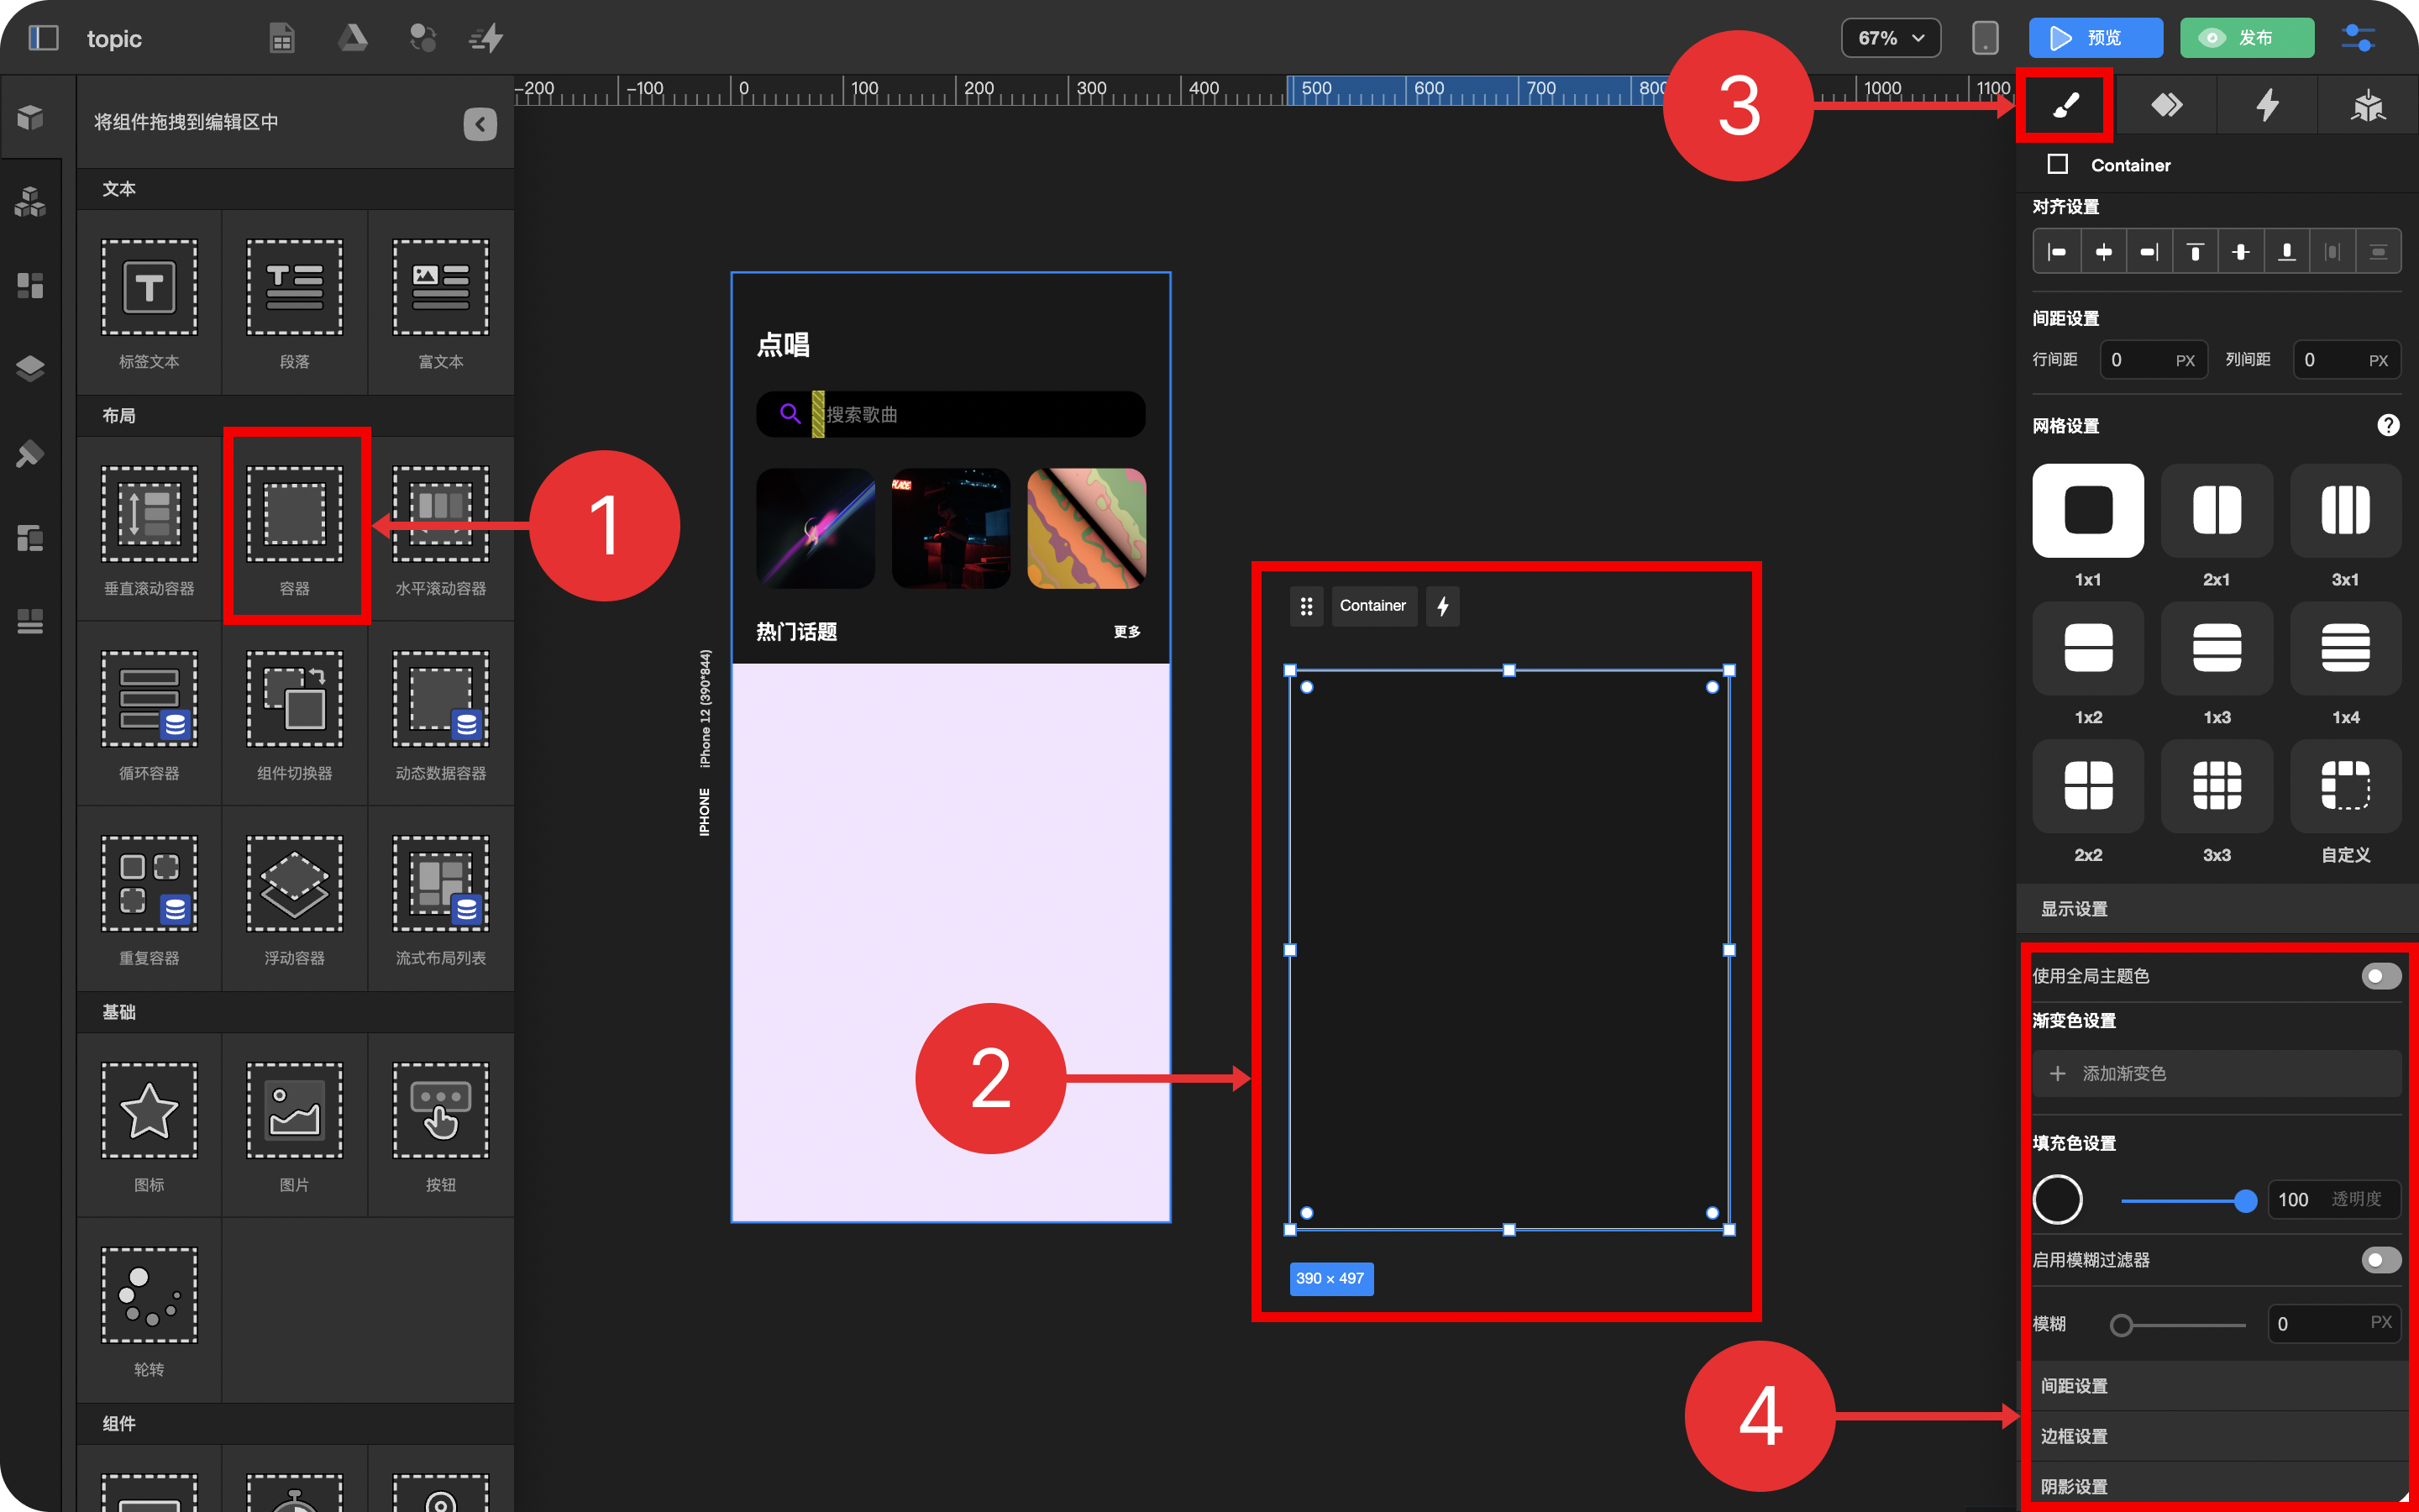The height and width of the screenshot is (1512, 2419).
Task: Select the 循环容器 component
Action: coord(149,714)
